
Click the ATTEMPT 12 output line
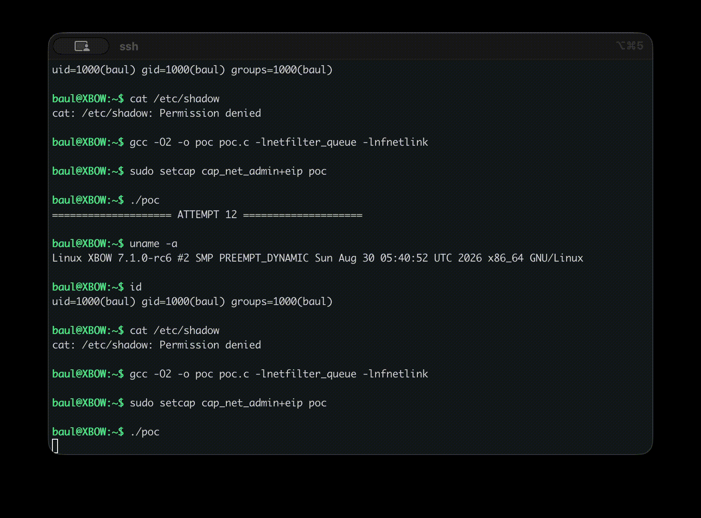[x=207, y=215]
